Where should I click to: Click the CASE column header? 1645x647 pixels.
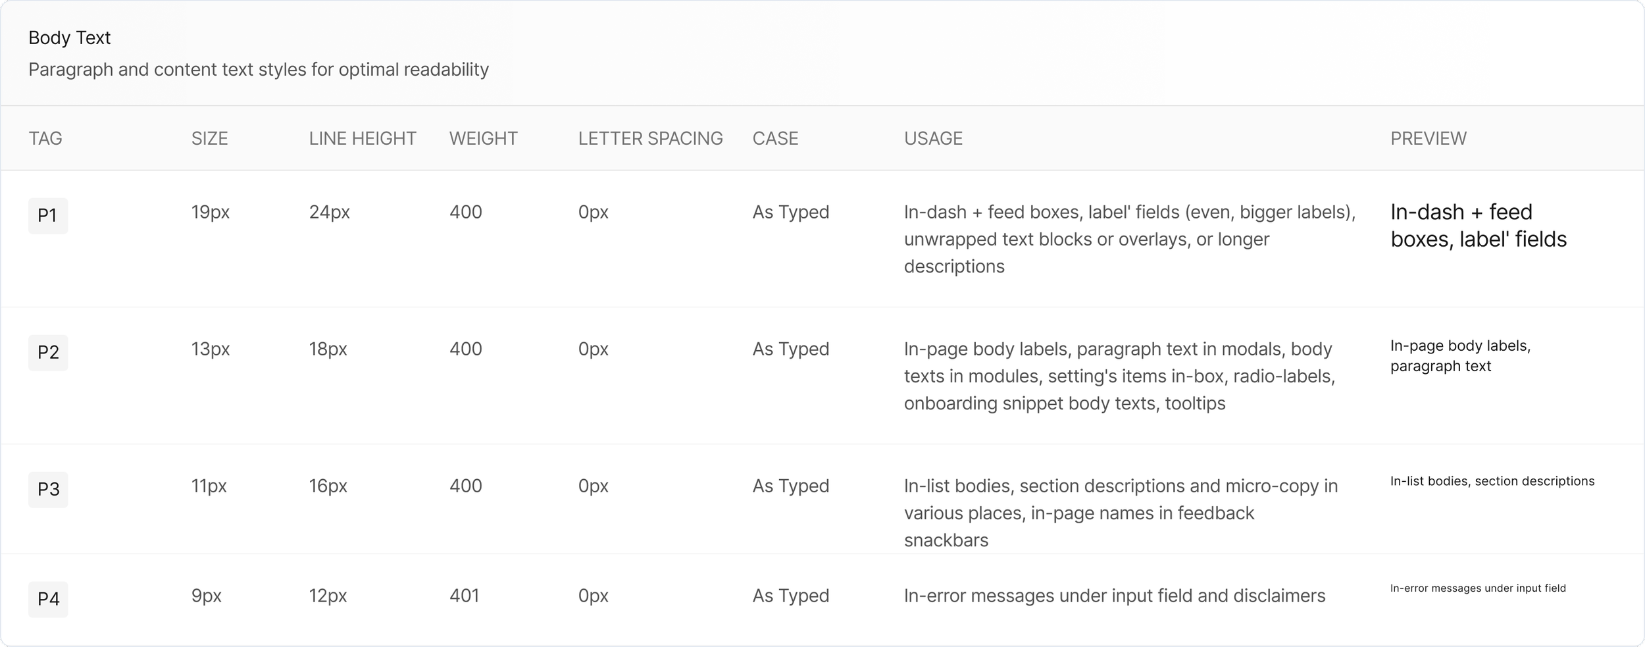[x=775, y=138]
